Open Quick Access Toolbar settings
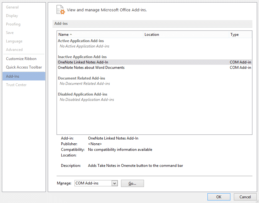This screenshot has height=203, width=259. click(x=24, y=67)
